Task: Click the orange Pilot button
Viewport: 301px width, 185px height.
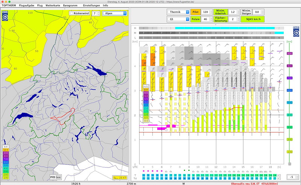Action: point(196,12)
